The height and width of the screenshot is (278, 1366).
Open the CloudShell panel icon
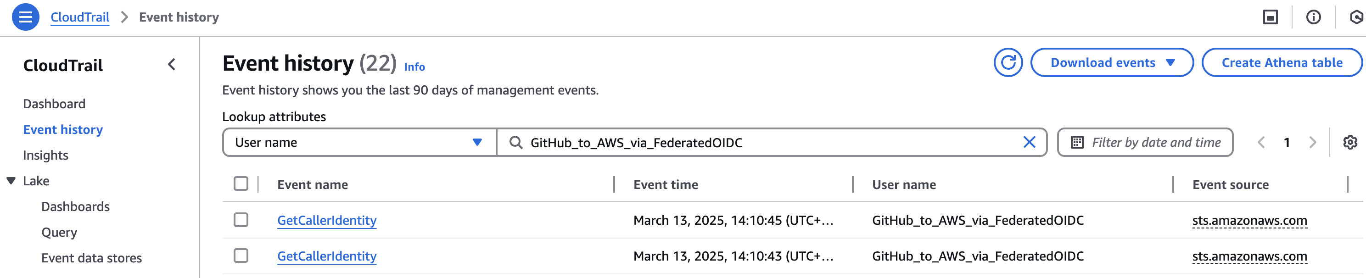click(x=1270, y=17)
